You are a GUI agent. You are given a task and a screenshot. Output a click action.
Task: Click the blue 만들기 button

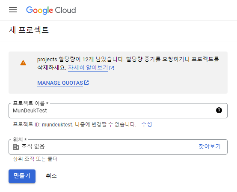point(22,176)
